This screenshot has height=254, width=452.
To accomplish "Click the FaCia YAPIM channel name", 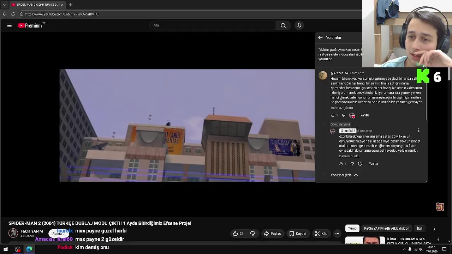I will pyautogui.click(x=32, y=231).
